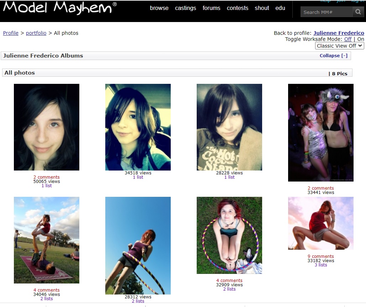The height and width of the screenshot is (308, 366).
Task: Click the '33441 views' text
Action: pyautogui.click(x=321, y=193)
